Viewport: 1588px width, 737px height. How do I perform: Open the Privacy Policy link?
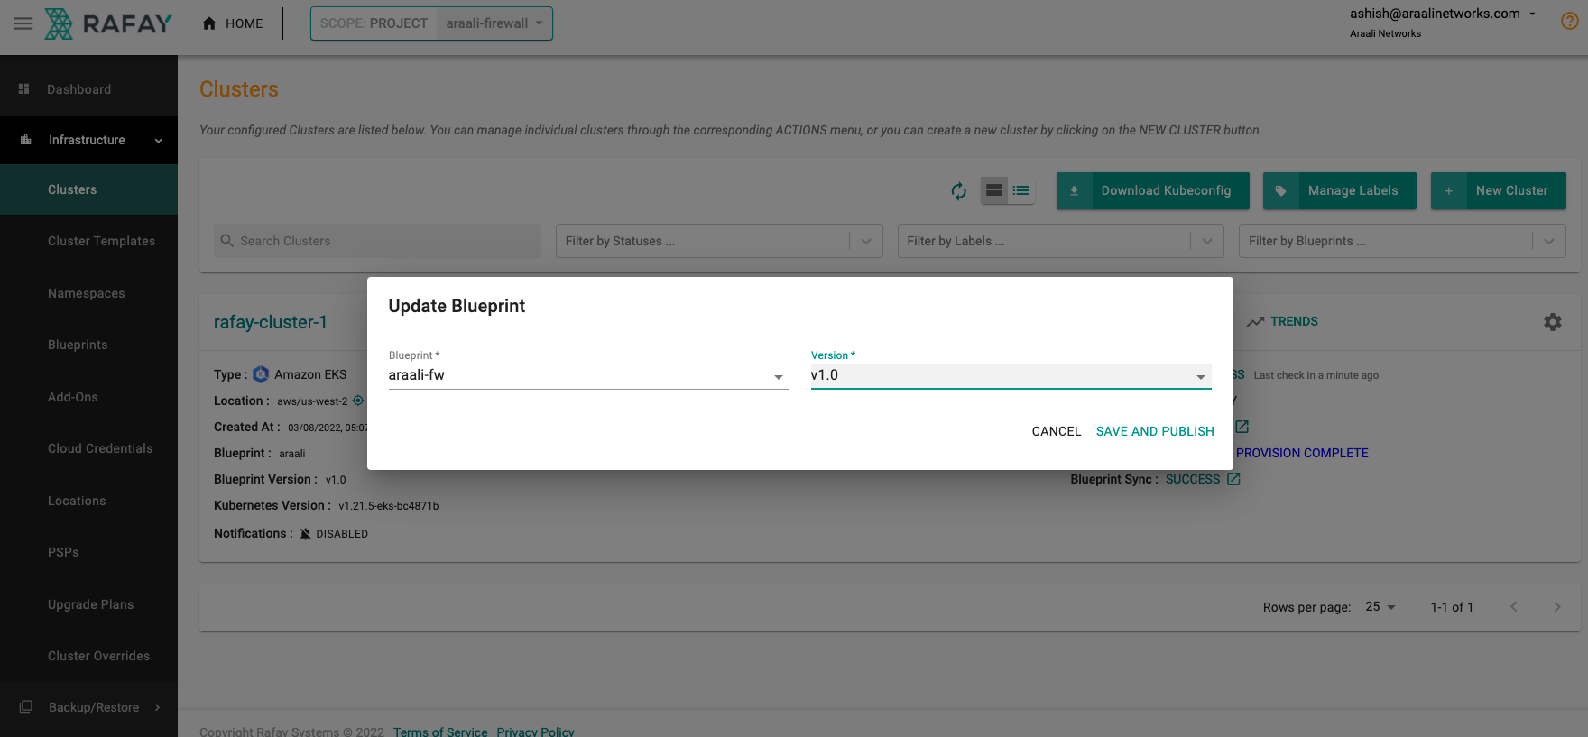pyautogui.click(x=535, y=732)
